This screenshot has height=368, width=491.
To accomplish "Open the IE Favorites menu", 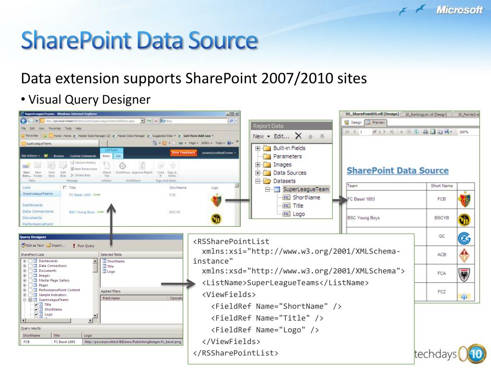I will [55, 128].
